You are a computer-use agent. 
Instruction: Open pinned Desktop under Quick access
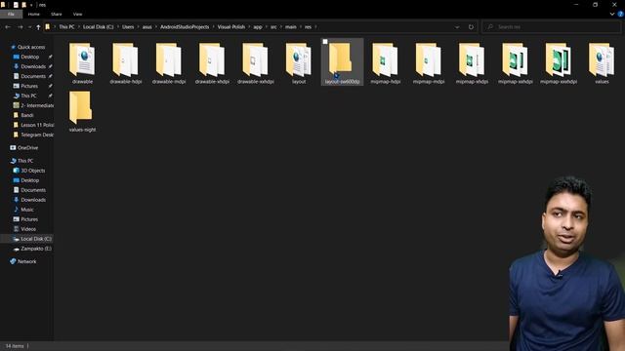[x=30, y=57]
